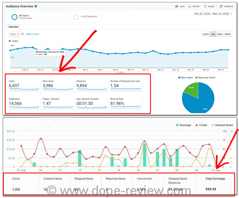Click the Save icon in header
The image size is (239, 198).
pyautogui.click(x=177, y=6)
